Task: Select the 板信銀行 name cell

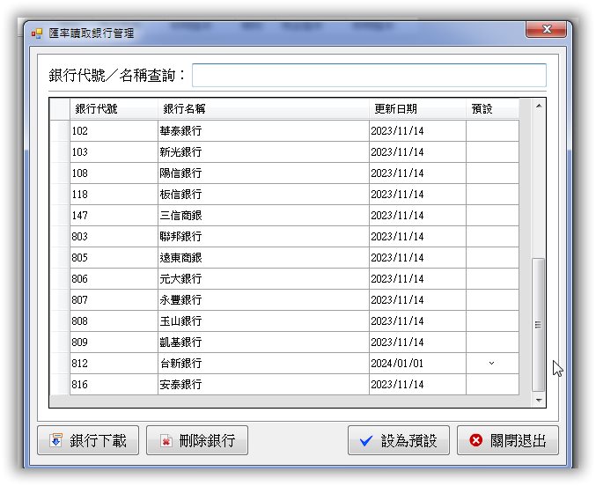Action: tap(263, 195)
